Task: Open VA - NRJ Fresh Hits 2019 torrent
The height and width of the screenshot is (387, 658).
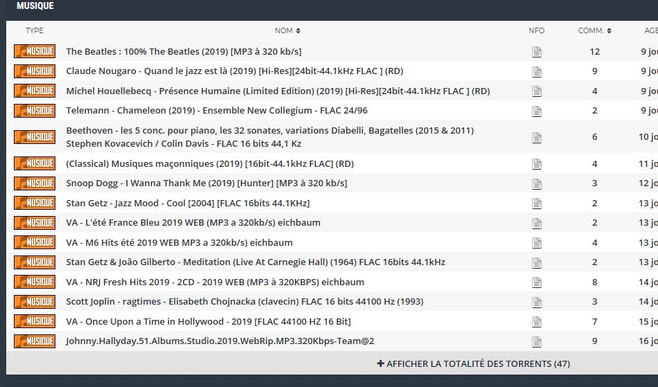Action: pos(215,282)
